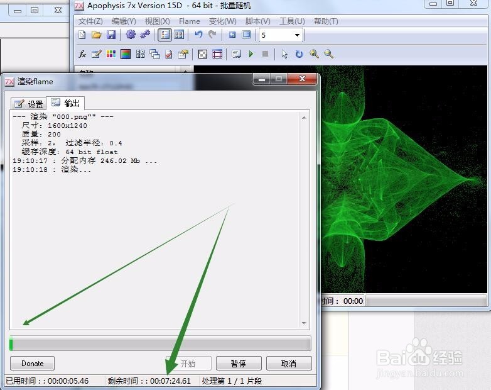Click the overlapping windows image size icon
This screenshot has width=491, height=390.
point(154,54)
